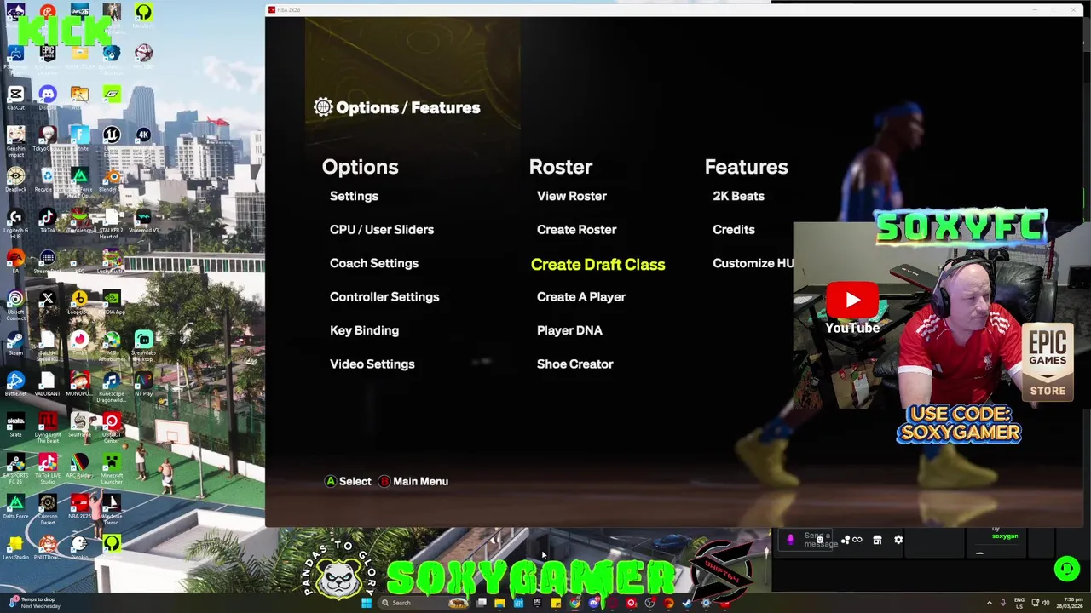This screenshot has width=1091, height=613.
Task: Launch Voicemod V3 from desktop
Action: tap(143, 221)
